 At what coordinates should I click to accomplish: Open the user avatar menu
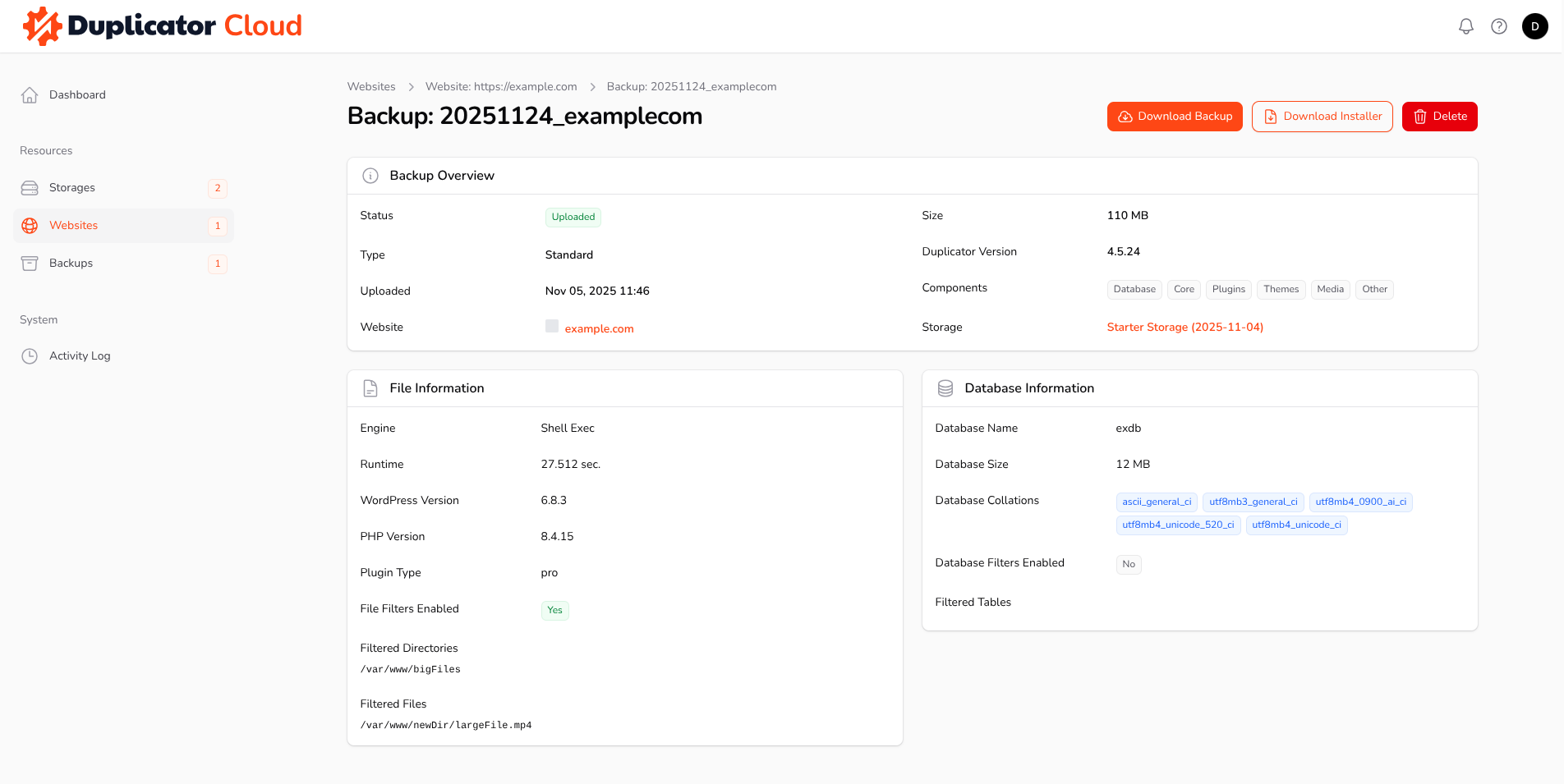point(1534,26)
